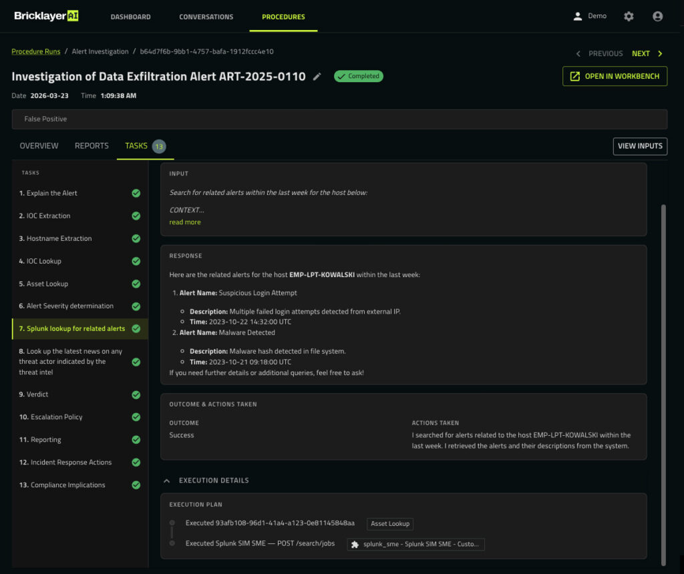Collapse the Execution Details section

click(x=167, y=481)
